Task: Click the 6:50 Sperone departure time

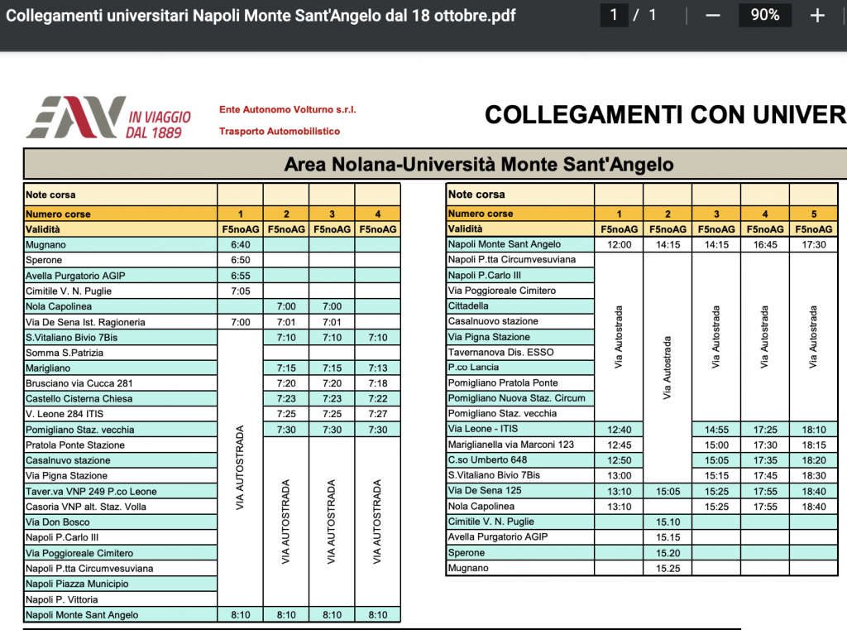Action: pos(241,260)
